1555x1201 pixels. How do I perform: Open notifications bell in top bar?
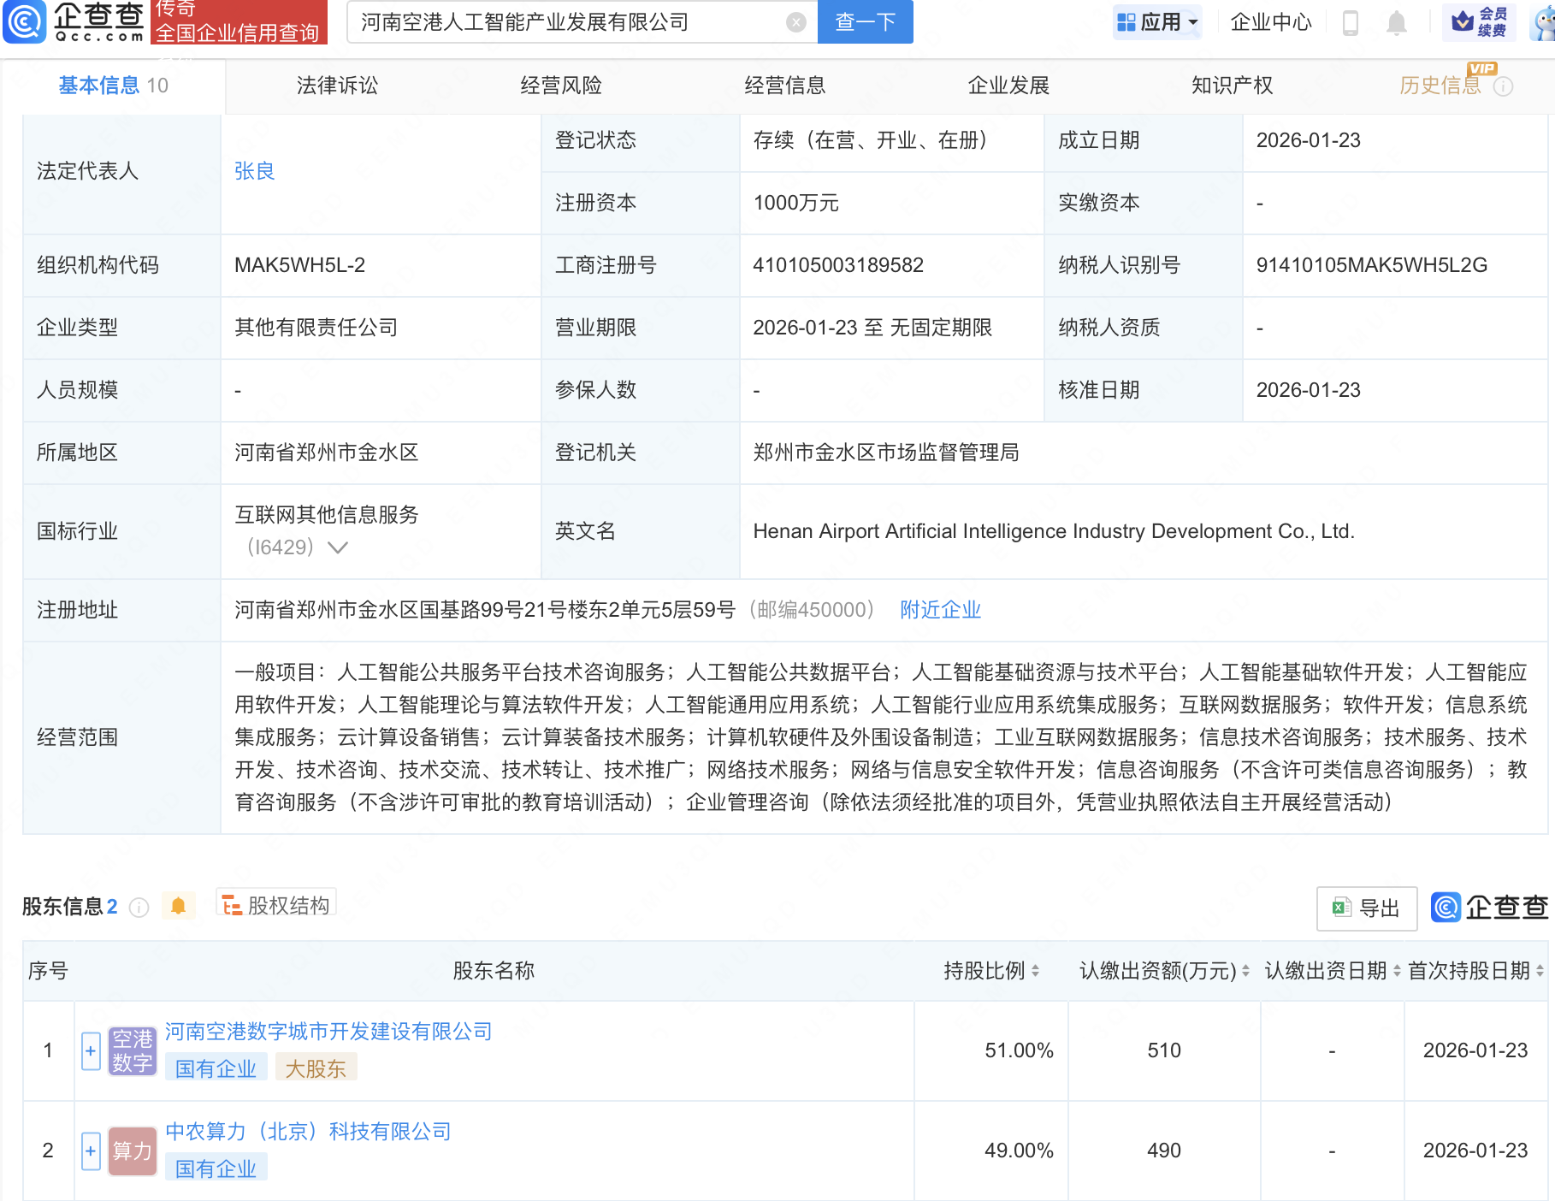point(1396,22)
